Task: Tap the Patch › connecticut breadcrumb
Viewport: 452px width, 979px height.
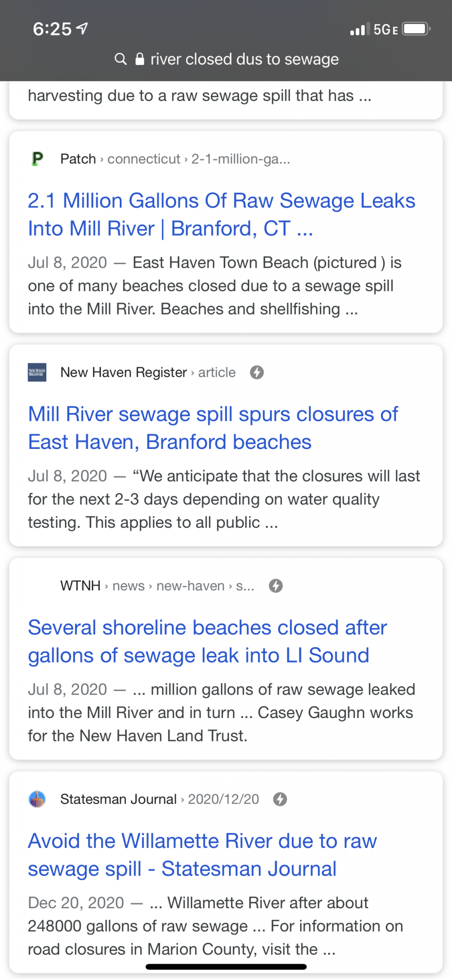Action: pos(175,159)
